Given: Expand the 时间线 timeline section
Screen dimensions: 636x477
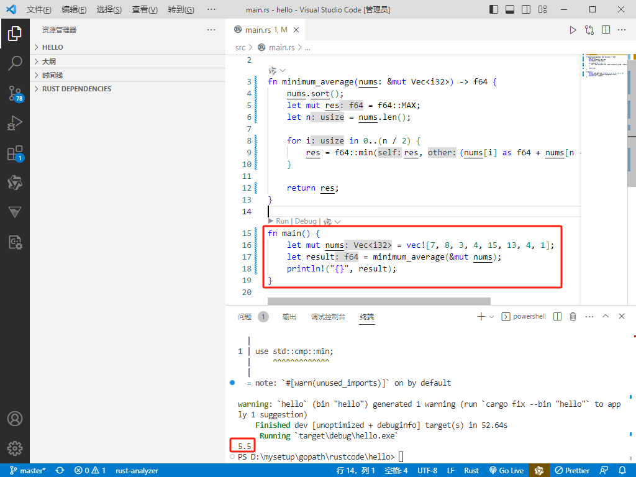Looking at the screenshot, I should click(x=128, y=75).
